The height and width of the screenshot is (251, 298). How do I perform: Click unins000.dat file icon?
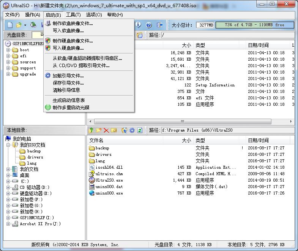92,187
